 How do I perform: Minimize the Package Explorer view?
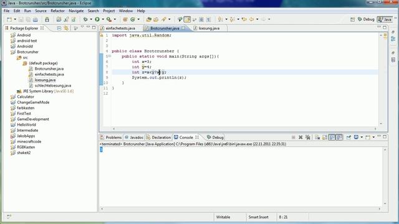pyautogui.click(x=88, y=27)
